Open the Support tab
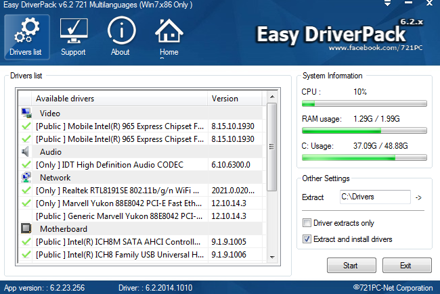 pyautogui.click(x=74, y=37)
